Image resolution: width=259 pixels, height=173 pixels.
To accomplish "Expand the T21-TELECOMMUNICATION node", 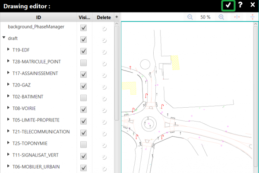I will coord(8,131).
